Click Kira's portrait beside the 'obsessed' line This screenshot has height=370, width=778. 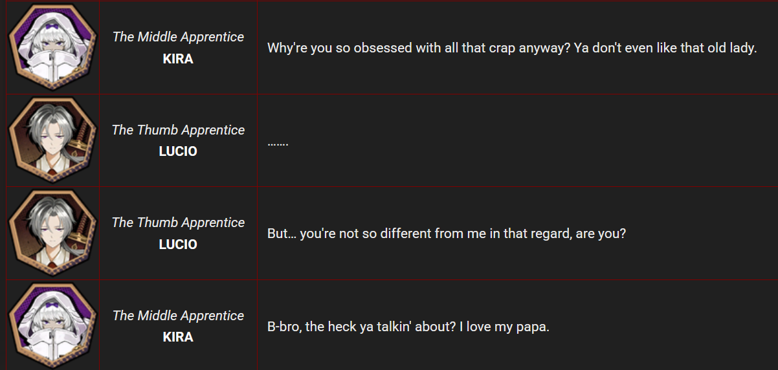[52, 48]
